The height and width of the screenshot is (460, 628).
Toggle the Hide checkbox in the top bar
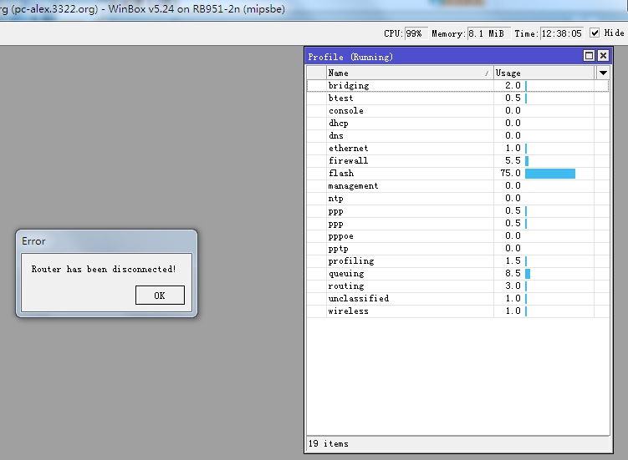click(595, 33)
